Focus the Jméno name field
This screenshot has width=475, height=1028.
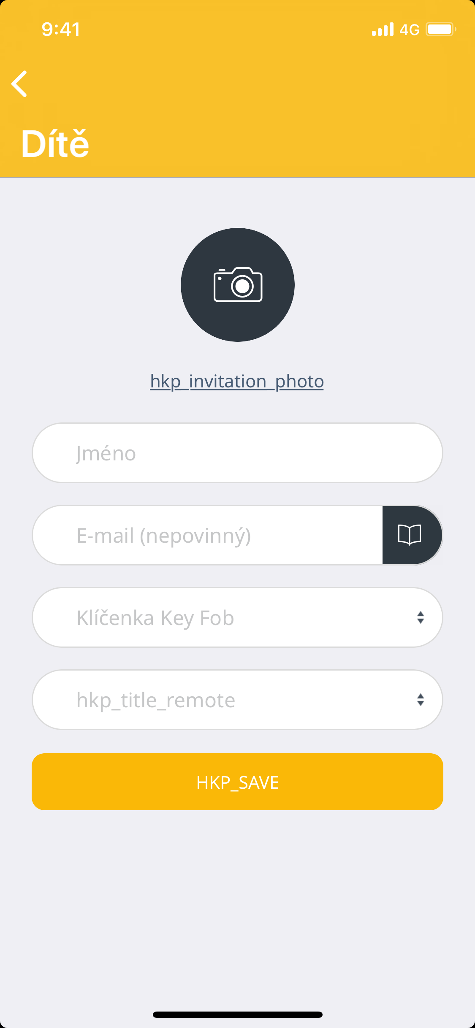237,453
